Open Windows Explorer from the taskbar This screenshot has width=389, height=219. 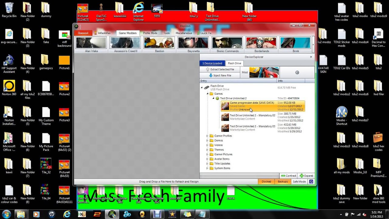pos(21,214)
